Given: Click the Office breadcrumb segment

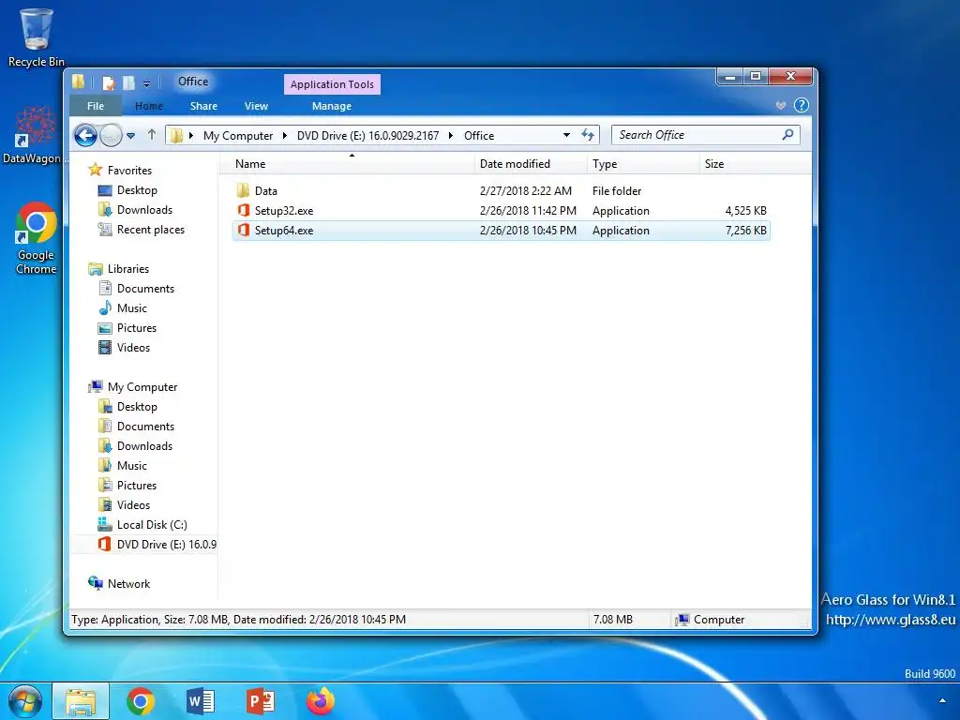Looking at the screenshot, I should click(479, 135).
